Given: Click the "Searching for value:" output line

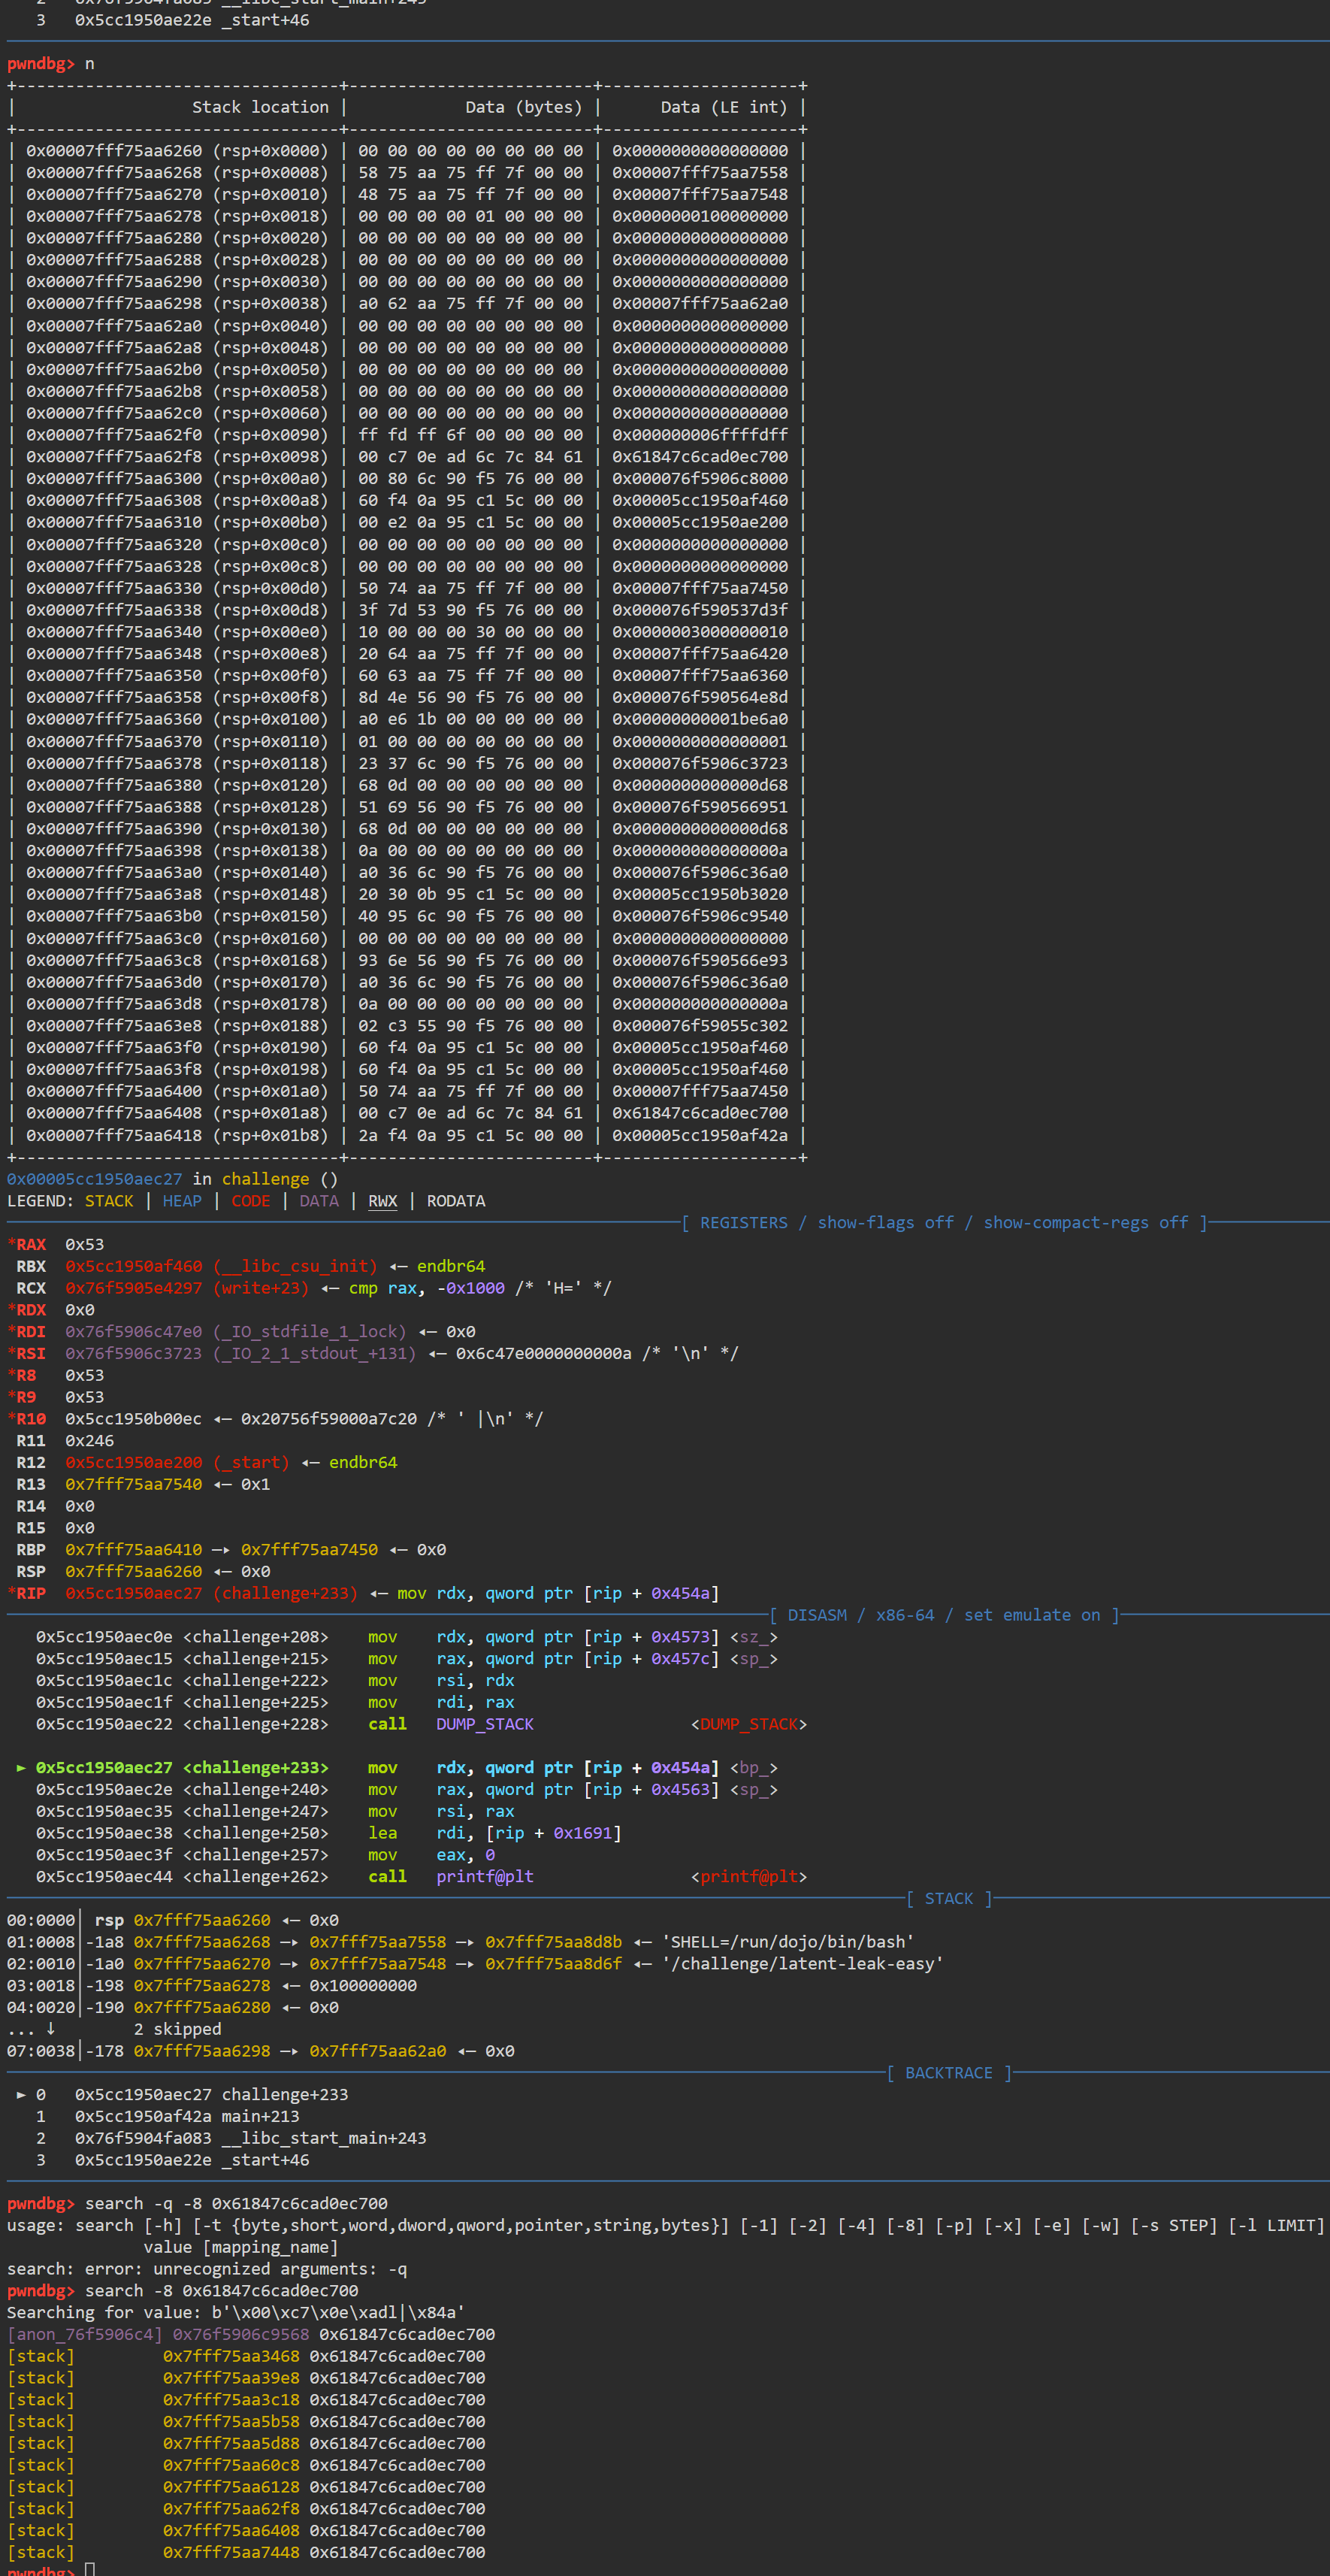Looking at the screenshot, I should pyautogui.click(x=236, y=2312).
